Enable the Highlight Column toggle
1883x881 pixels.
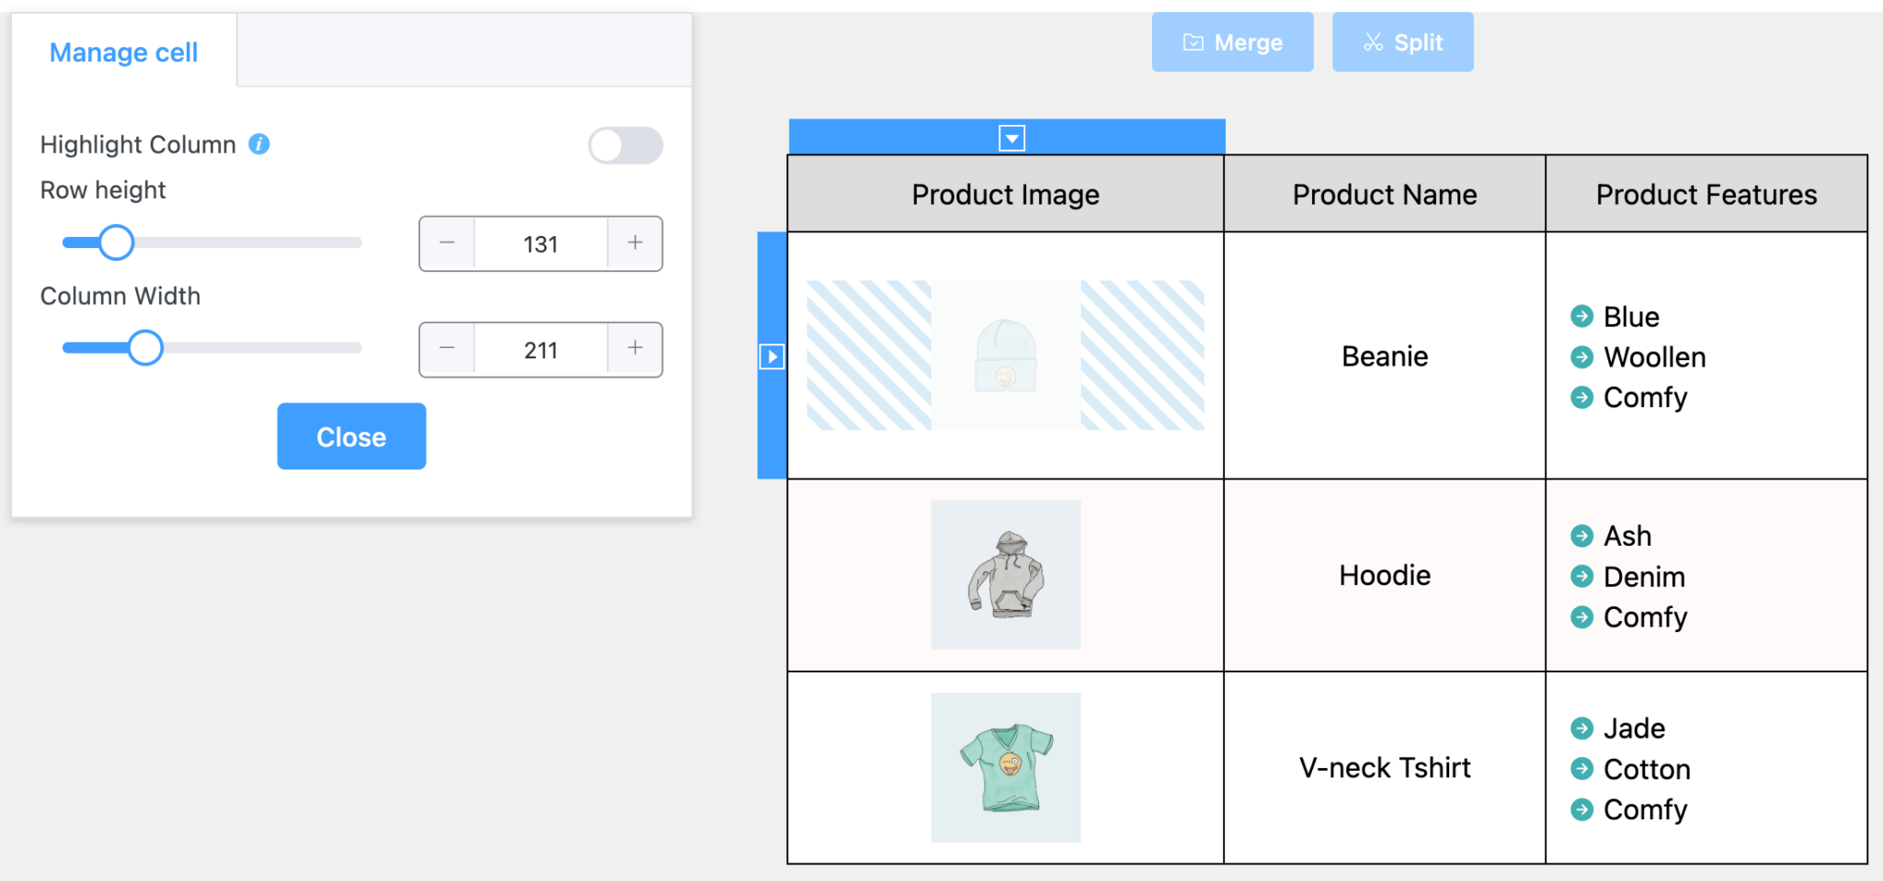tap(625, 145)
